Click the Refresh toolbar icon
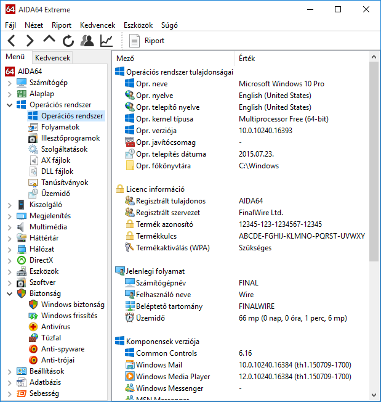The image size is (381, 402). pyautogui.click(x=68, y=41)
